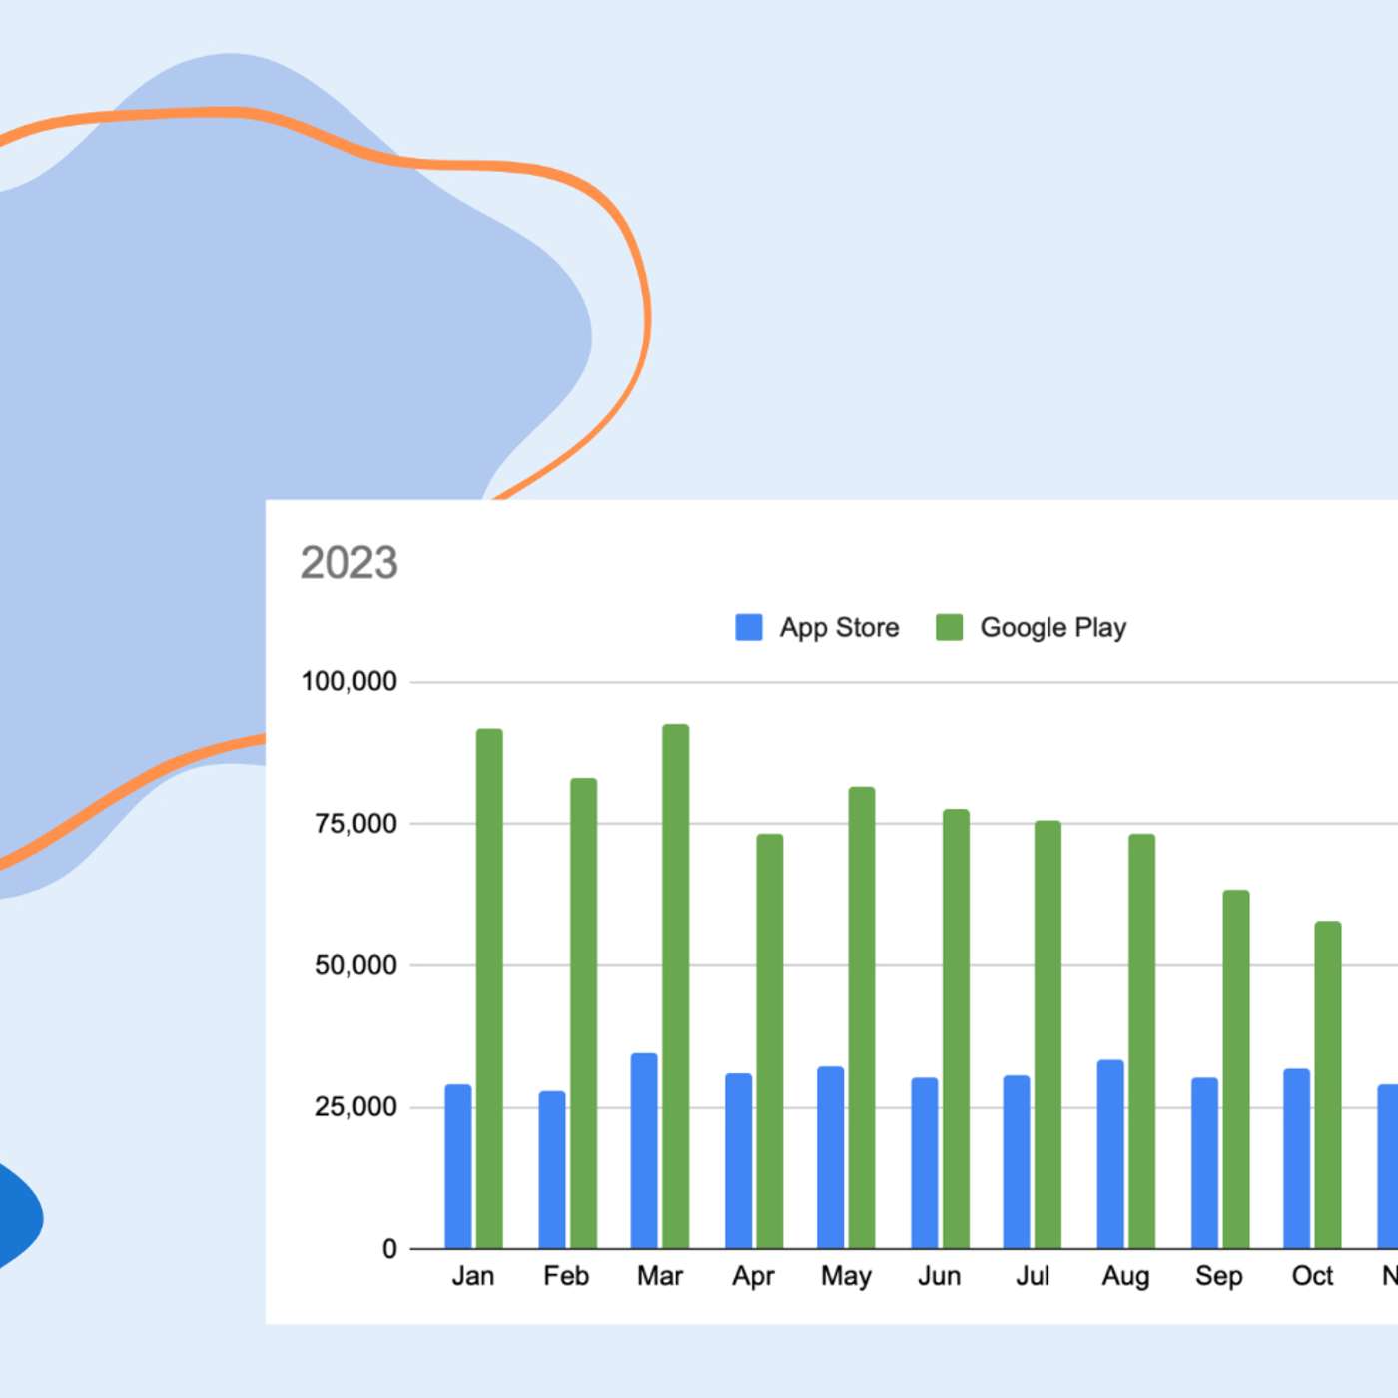The height and width of the screenshot is (1398, 1398).
Task: Pick the blue App Store bar for August
Action: pyautogui.click(x=1110, y=1154)
